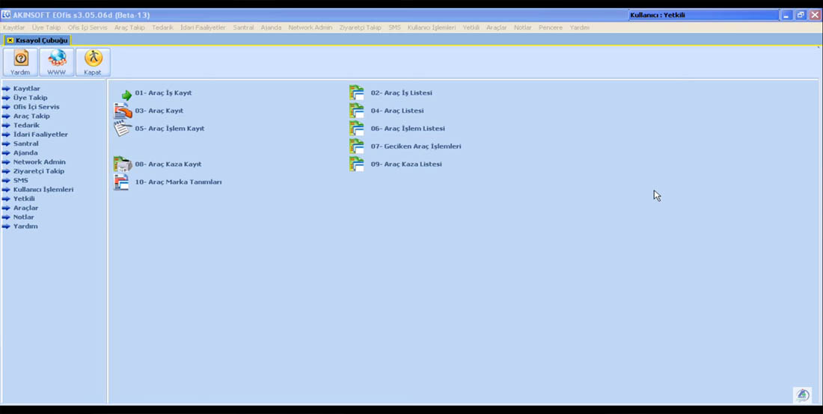The height and width of the screenshot is (414, 823).
Task: Open the 06- Araç İşlem Listesi icon
Action: coord(356,129)
